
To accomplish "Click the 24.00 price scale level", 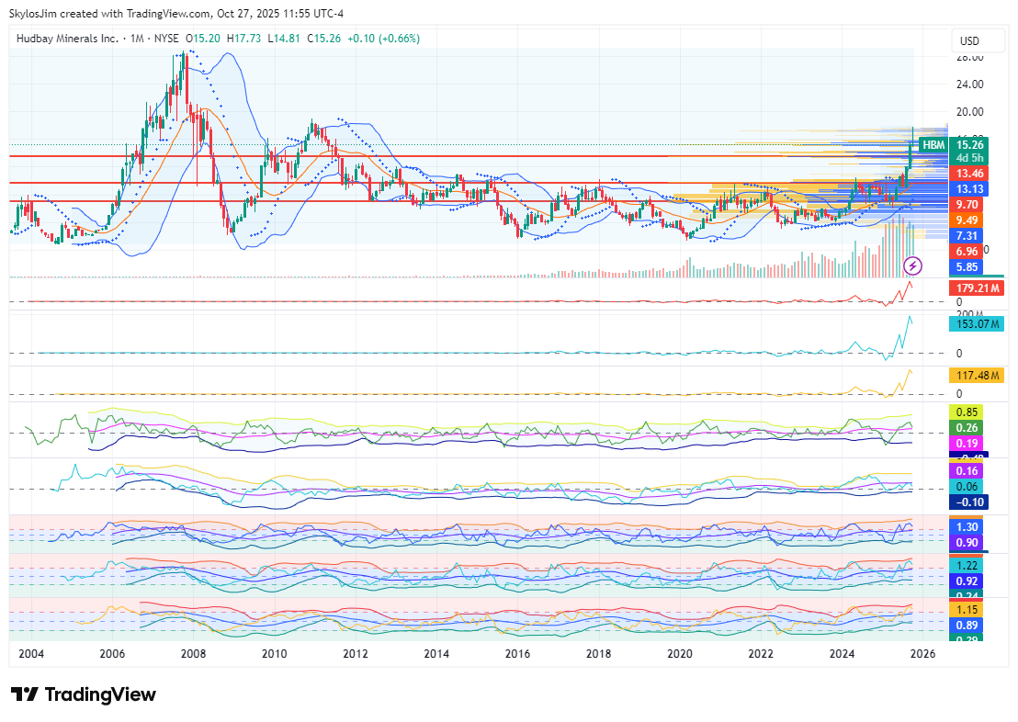I will coord(969,85).
